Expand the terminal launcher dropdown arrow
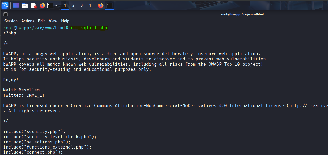This screenshot has width=328, height=155. pyautogui.click(x=56, y=5)
